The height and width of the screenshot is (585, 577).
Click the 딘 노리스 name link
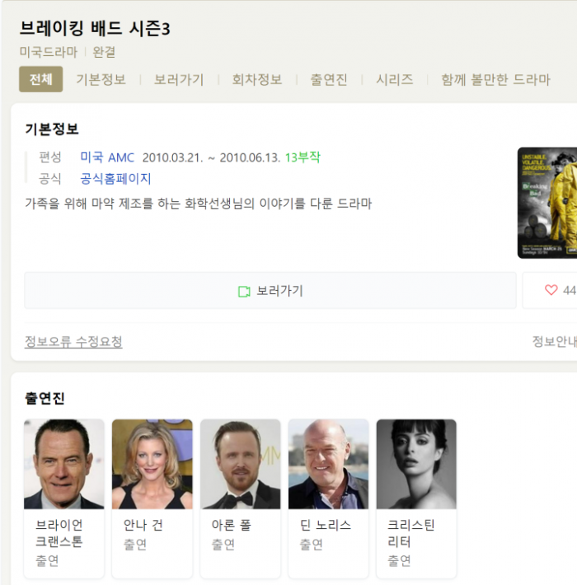326,525
